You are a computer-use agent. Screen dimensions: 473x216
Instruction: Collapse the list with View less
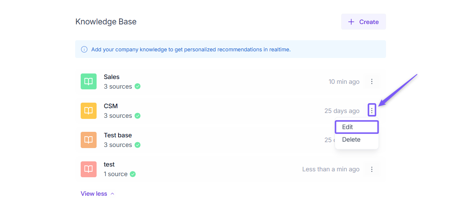tap(97, 194)
